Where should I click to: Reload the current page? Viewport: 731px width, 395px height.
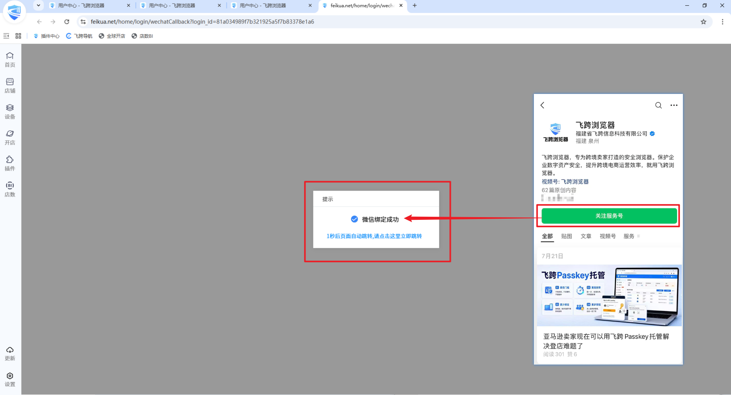click(67, 22)
